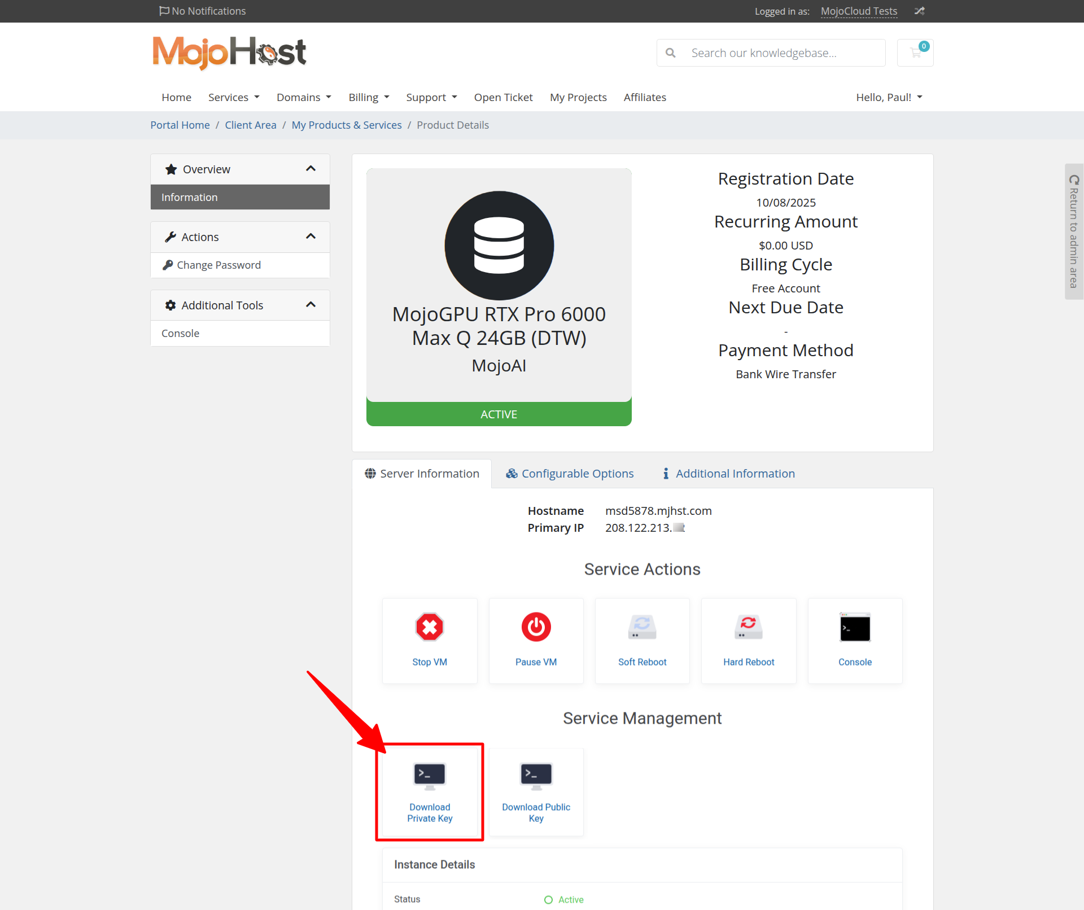
Task: Expand the Hello, Paul! account menu
Action: coord(889,97)
